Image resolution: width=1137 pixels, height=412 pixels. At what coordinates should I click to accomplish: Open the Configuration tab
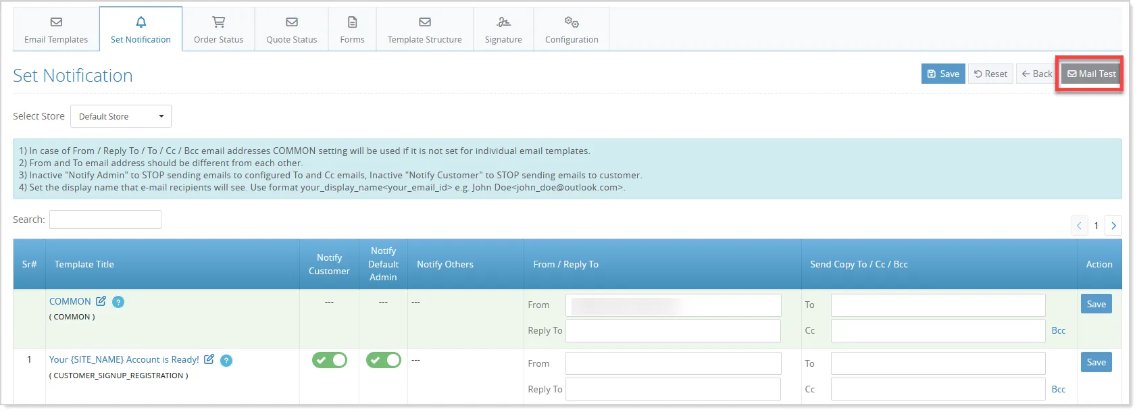pyautogui.click(x=572, y=30)
